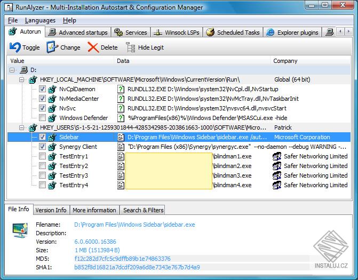Screen dimensions: 358x280
Task: Click the Advanced startups computer icon
Action: [x=52, y=33]
